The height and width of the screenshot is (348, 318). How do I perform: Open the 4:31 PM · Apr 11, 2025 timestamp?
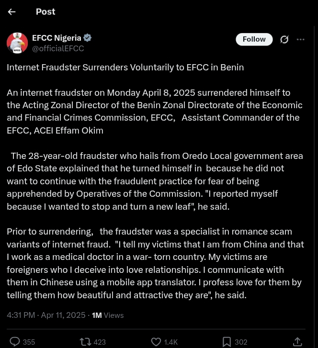46,315
